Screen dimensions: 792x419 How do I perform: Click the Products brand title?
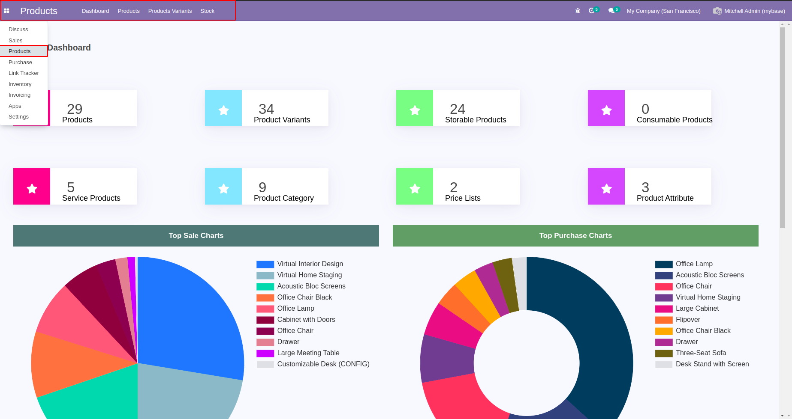point(39,11)
